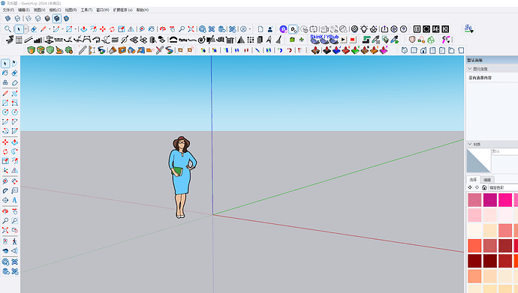Viewport: 518px width, 293px height.
Task: Open Rectangle tool dropdown arrow in top toolbar
Action: click(x=75, y=29)
